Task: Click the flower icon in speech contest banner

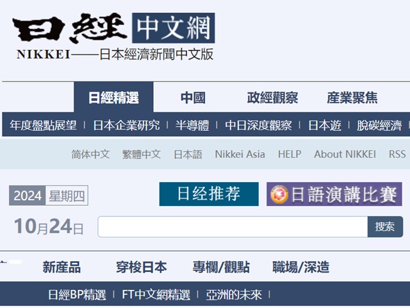Action: (279, 194)
